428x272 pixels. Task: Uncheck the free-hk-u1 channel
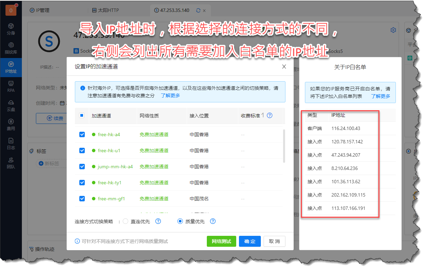tap(82, 151)
